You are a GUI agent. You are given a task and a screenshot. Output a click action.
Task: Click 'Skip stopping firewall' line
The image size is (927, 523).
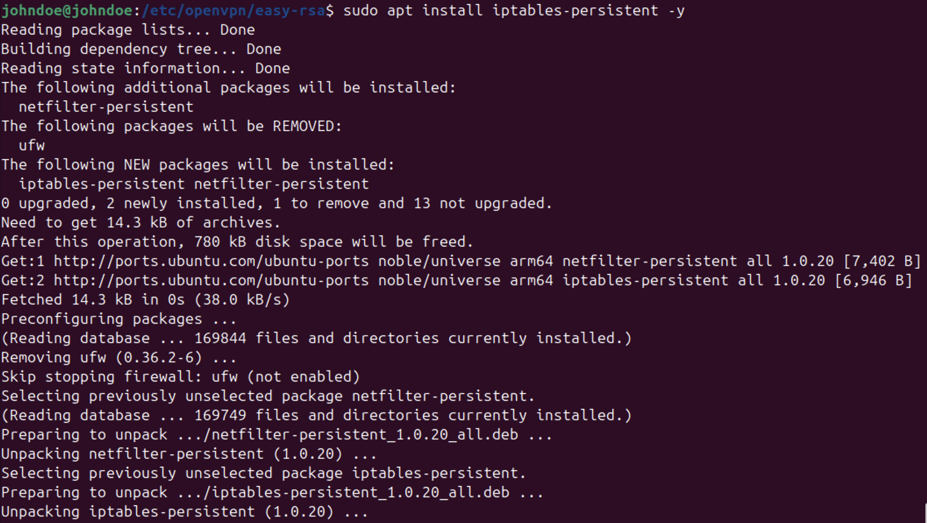tap(181, 377)
